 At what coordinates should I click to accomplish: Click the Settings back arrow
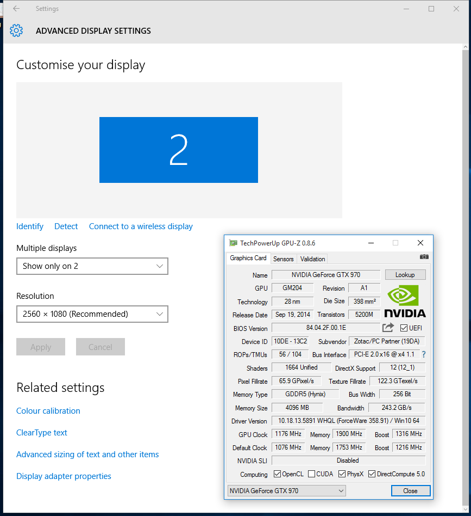[16, 9]
